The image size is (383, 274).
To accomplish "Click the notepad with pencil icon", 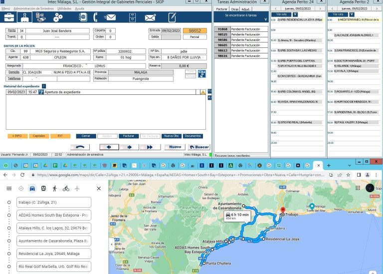I will pos(172,17).
